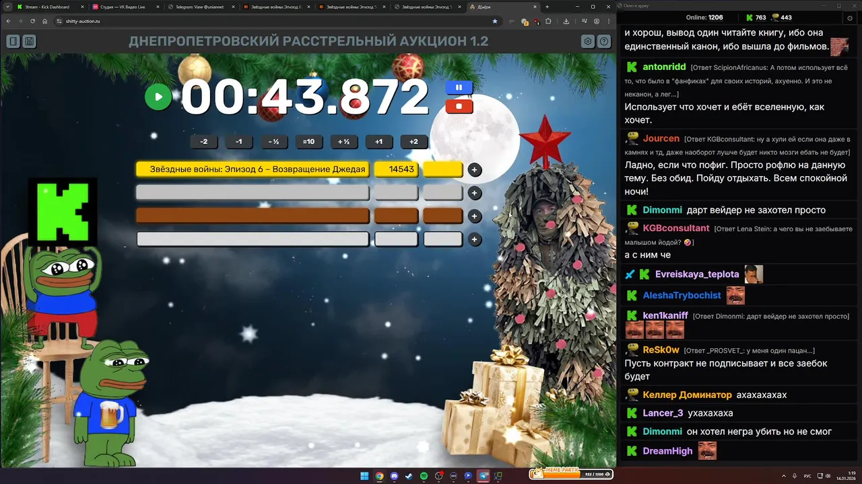The image size is (862, 484).
Task: Subtract half a minute with -½ button
Action: [x=274, y=142]
